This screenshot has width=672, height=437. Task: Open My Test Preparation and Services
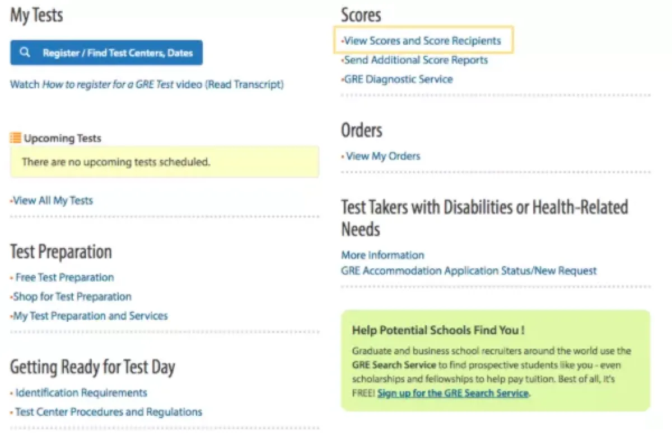coord(90,316)
